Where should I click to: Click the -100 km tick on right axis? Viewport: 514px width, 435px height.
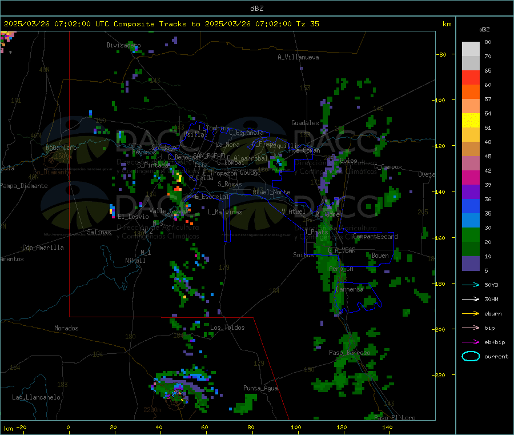coord(439,100)
